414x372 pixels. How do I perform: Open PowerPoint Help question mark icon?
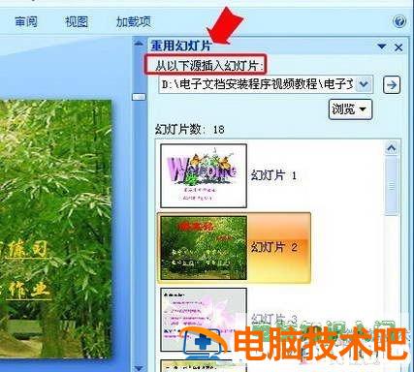click(x=399, y=22)
